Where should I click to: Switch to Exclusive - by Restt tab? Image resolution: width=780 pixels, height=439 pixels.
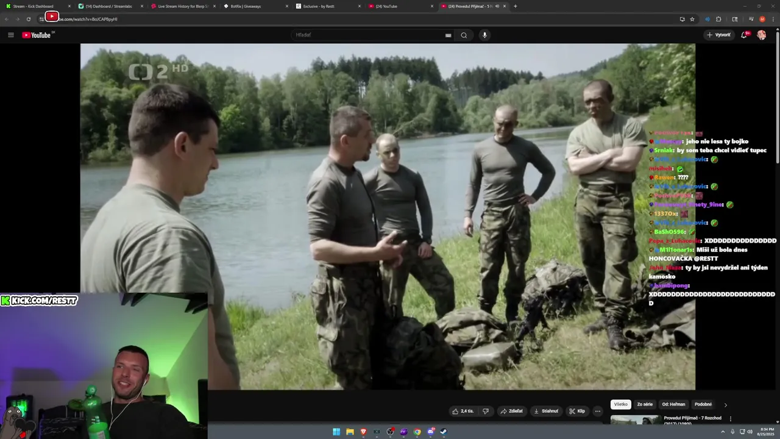[328, 6]
